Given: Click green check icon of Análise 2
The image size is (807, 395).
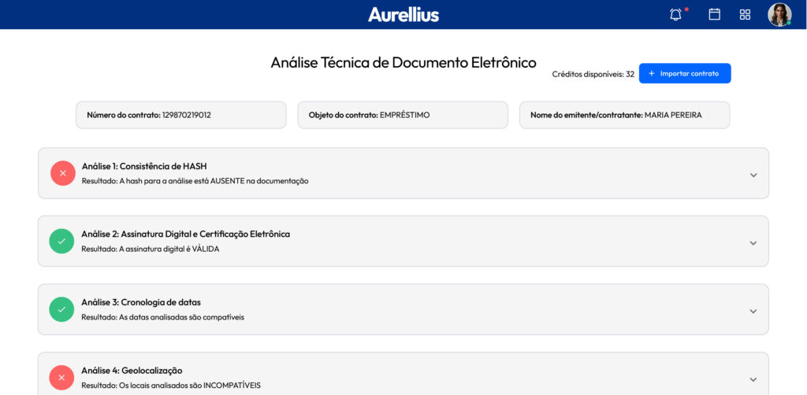Looking at the screenshot, I should pos(61,242).
